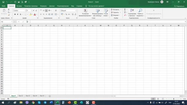Image resolution: width=187 pixels, height=105 pixels.
Task: Click the Decrease Indent icon
Action: [x=49, y=14]
